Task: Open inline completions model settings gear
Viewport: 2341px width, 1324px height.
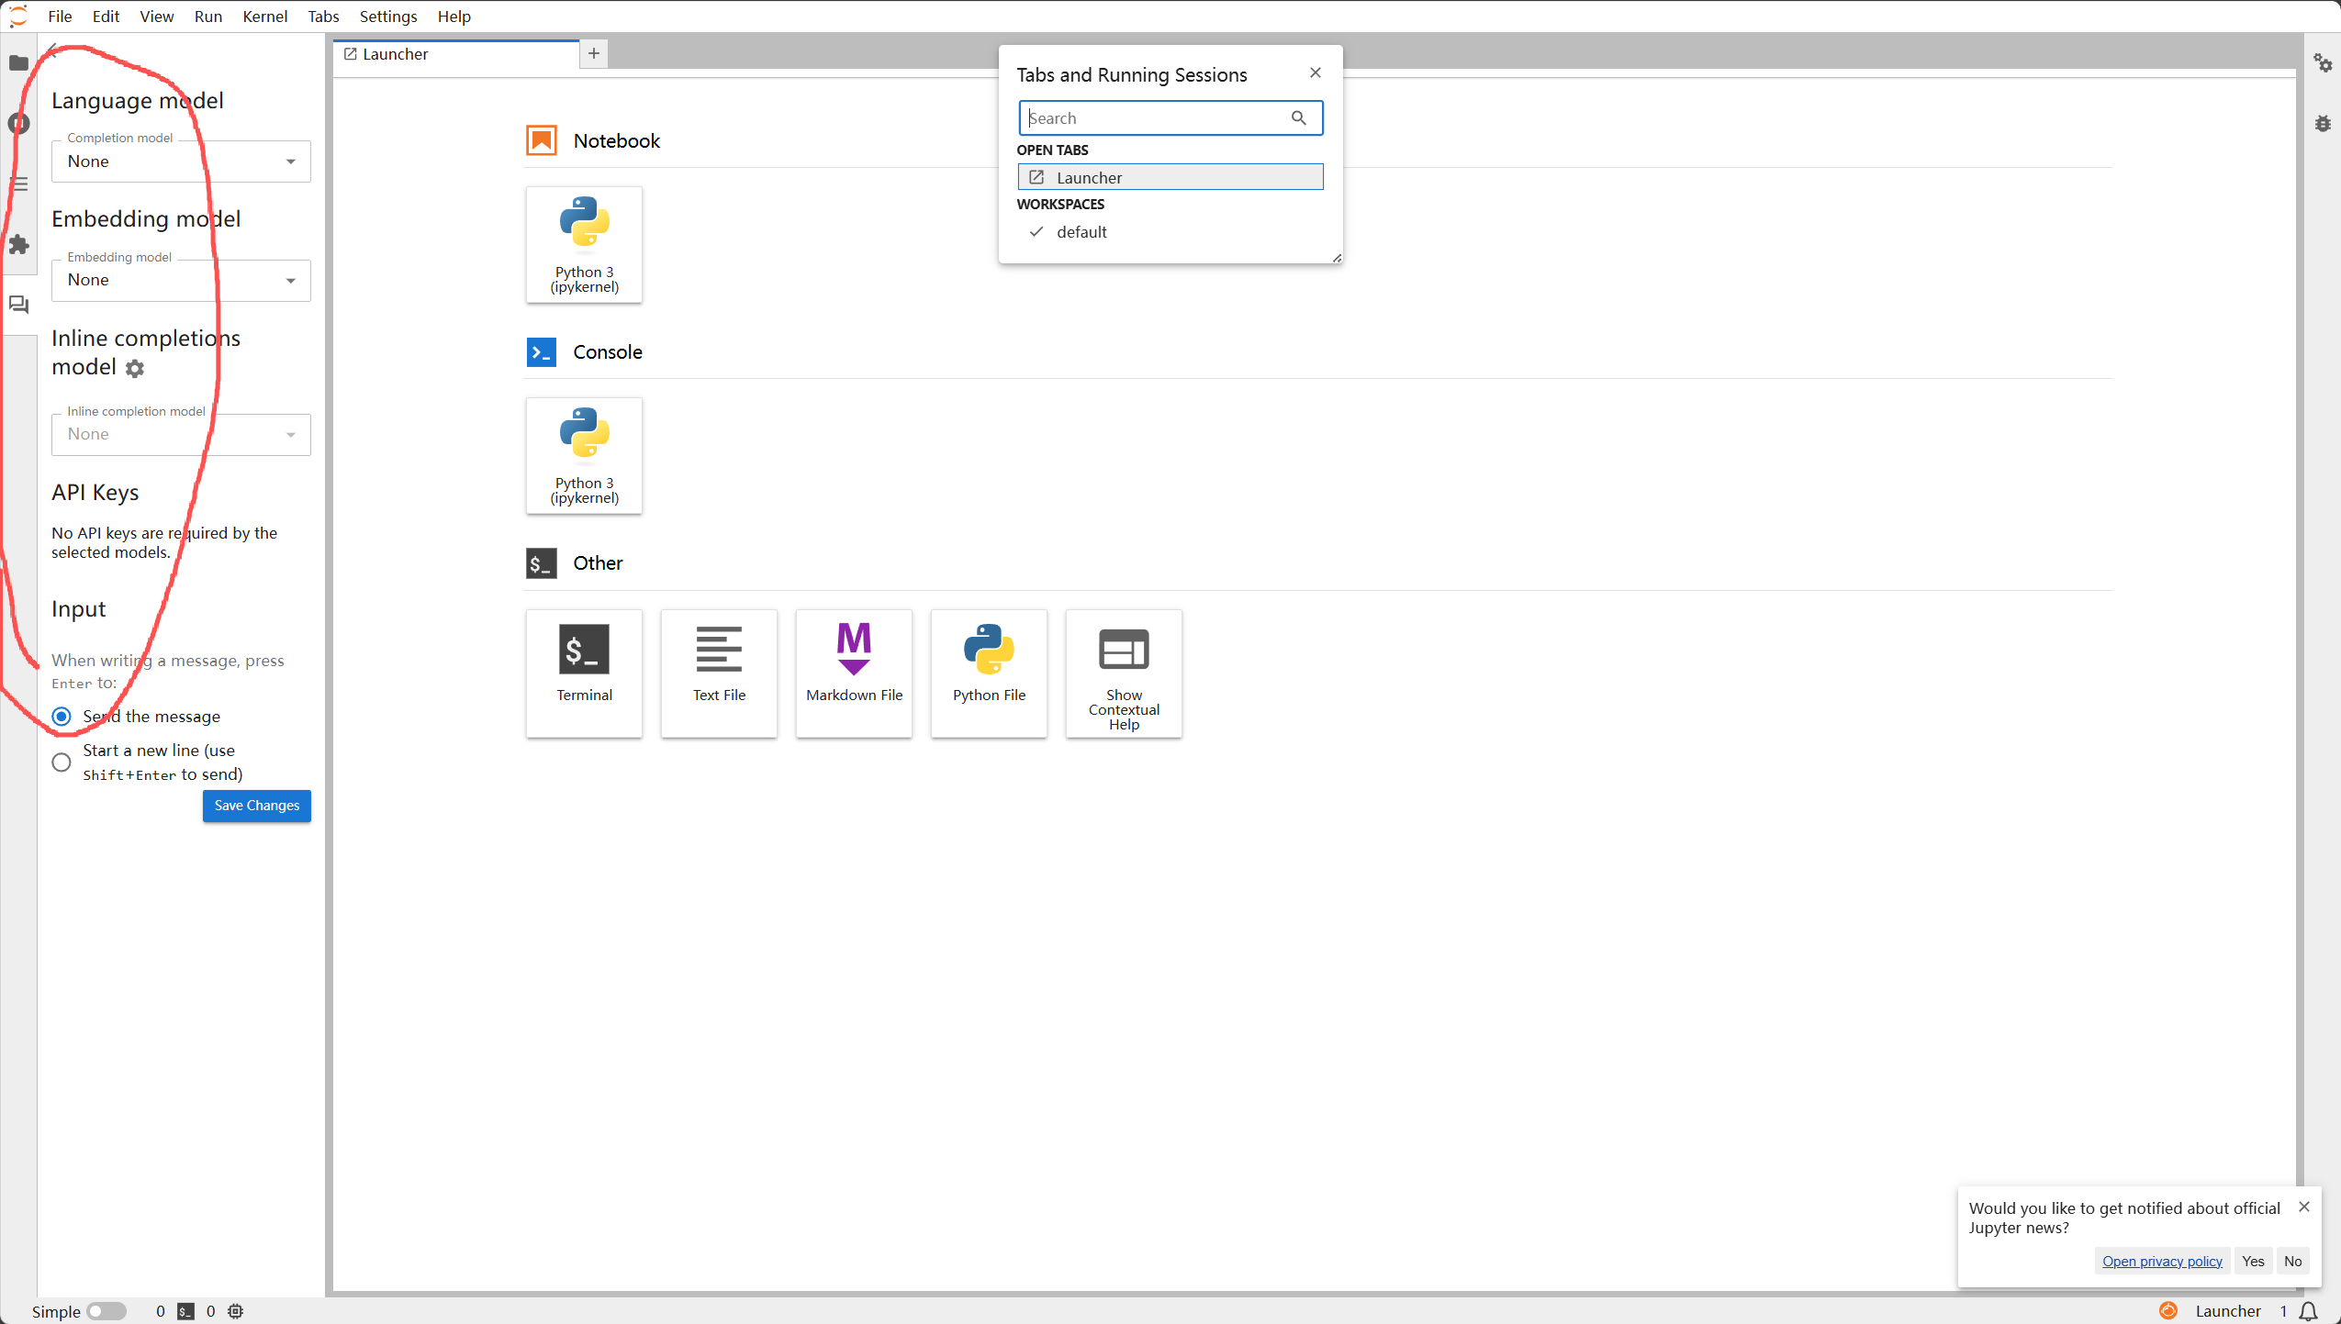Action: tap(135, 369)
